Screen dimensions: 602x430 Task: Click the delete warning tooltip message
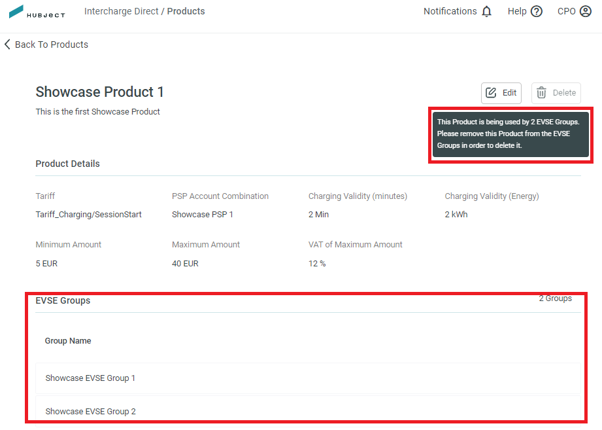(510, 134)
